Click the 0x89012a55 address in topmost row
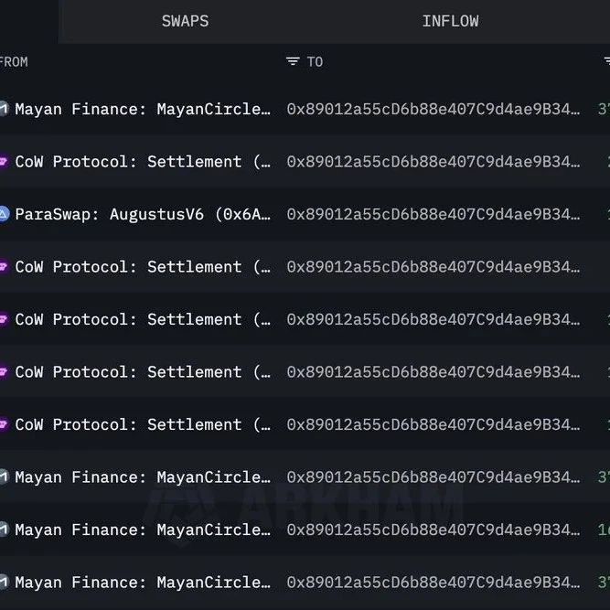The width and height of the screenshot is (610, 610). (433, 110)
